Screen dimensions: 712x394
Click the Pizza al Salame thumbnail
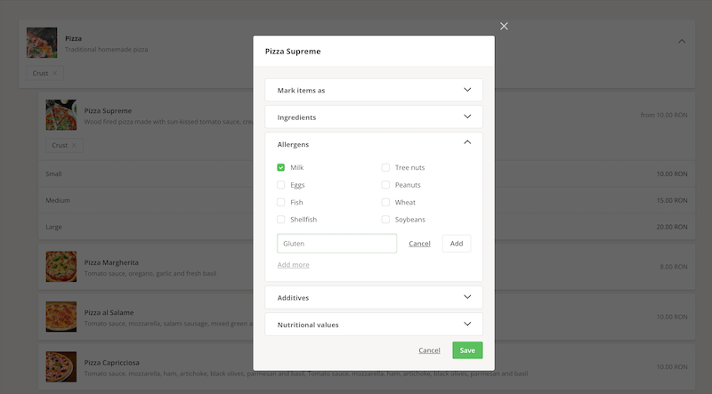coord(61,317)
